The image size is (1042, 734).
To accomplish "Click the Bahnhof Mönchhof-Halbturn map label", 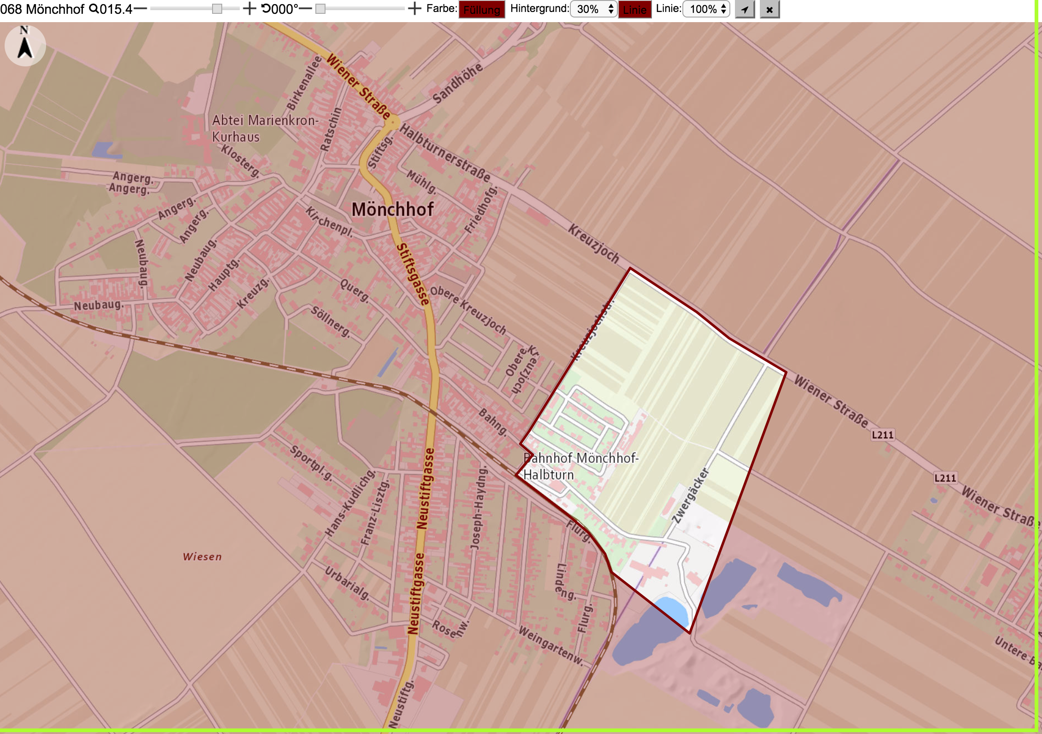I will coord(581,466).
